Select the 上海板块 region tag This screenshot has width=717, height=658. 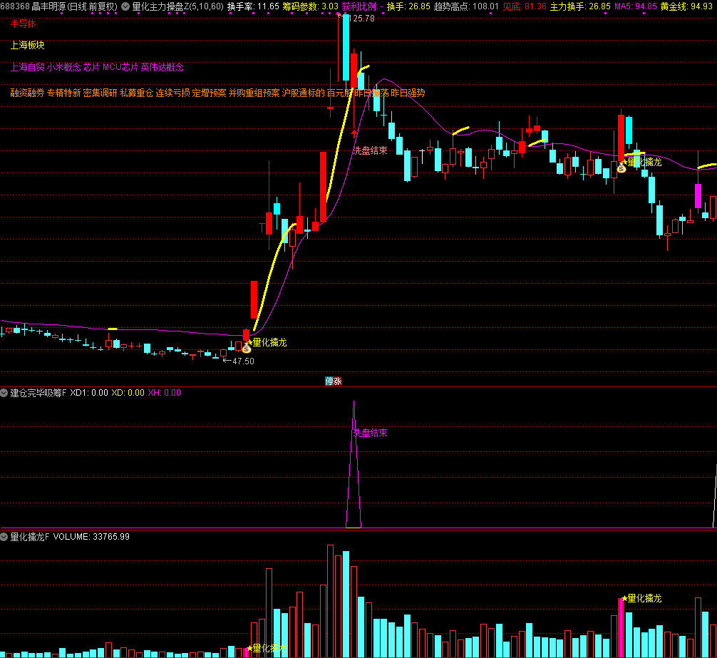(27, 45)
